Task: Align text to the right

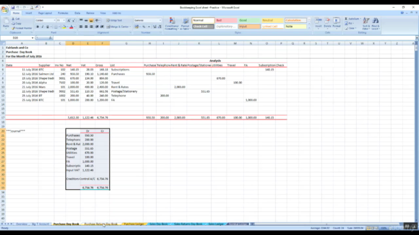Action: [91, 27]
